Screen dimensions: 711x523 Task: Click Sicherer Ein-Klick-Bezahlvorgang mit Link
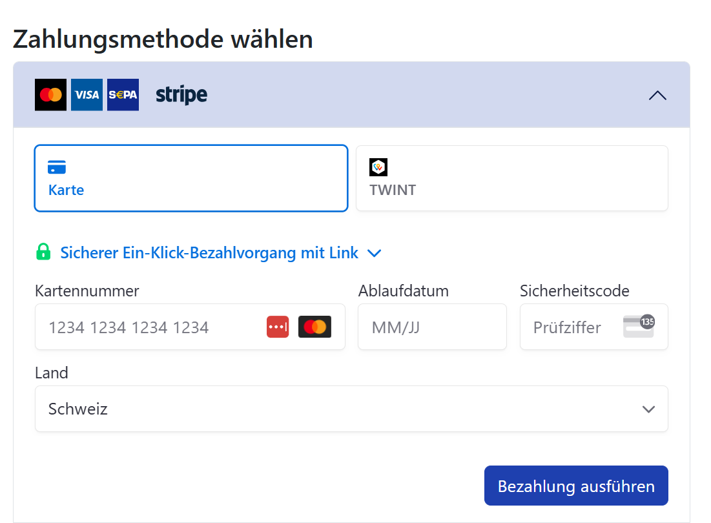[209, 253]
